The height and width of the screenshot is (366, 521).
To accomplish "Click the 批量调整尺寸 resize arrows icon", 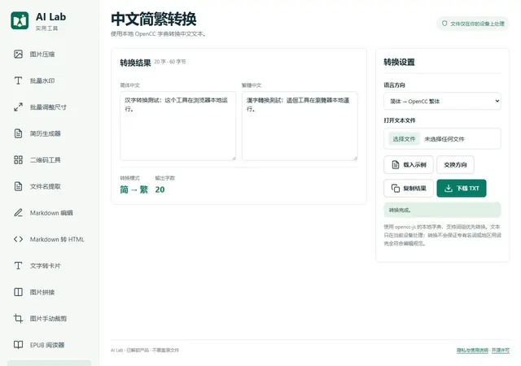I will point(18,107).
